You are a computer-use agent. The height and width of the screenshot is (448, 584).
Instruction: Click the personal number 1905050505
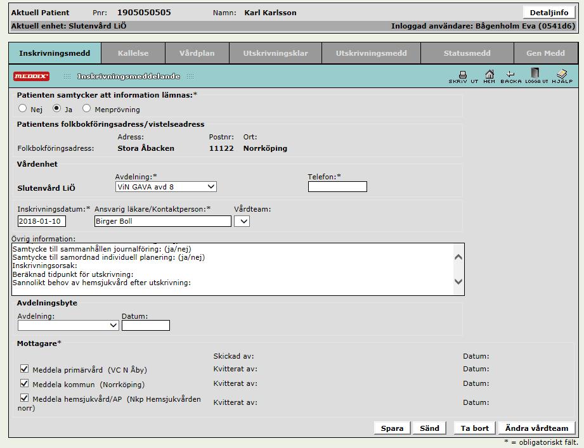(144, 13)
